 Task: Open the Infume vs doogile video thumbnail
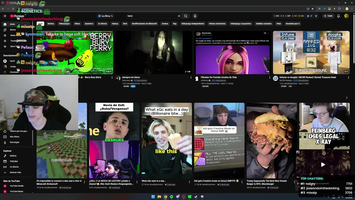pyautogui.click(x=311, y=52)
